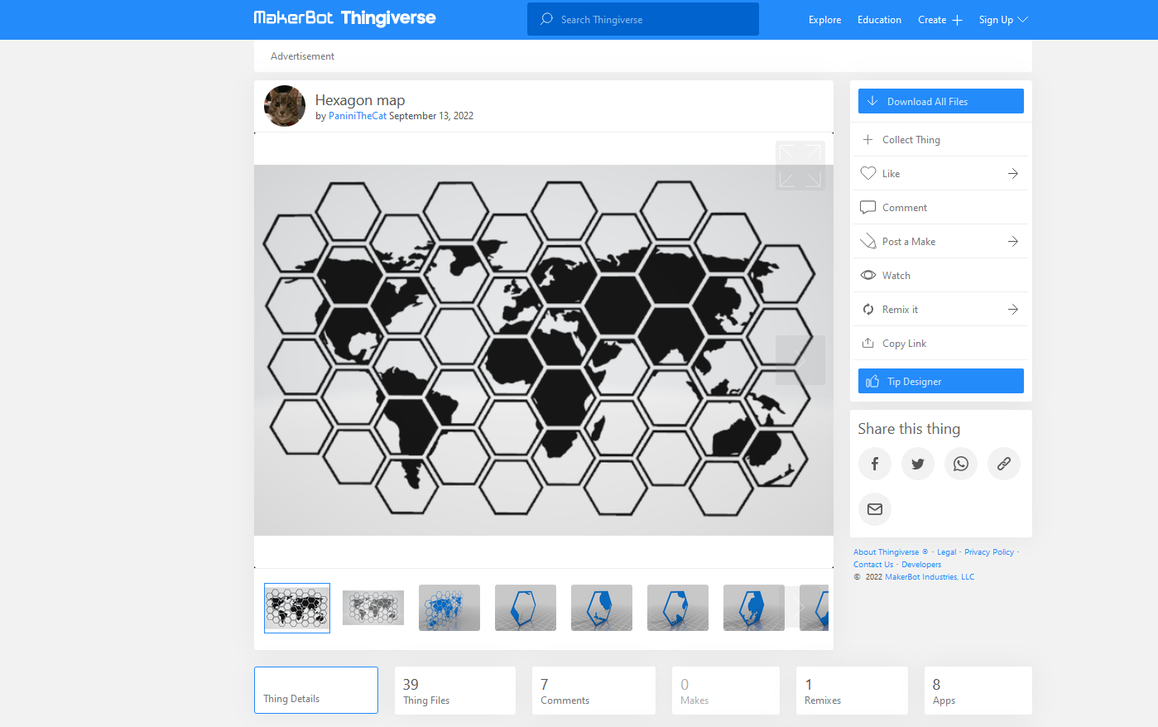
Task: Select the sixth thumbnail in the strip
Action: pos(678,608)
